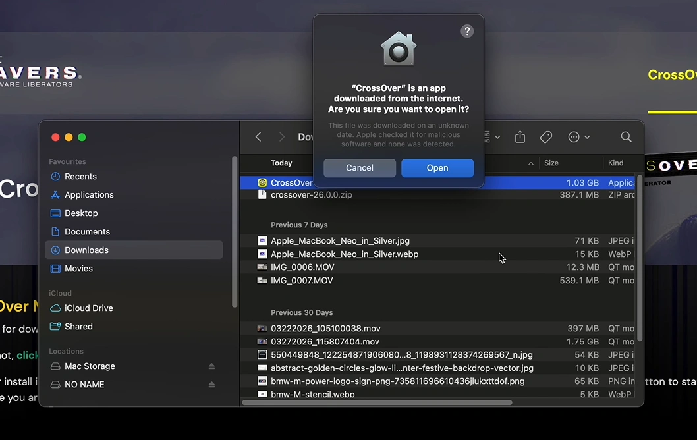
Task: Sort files by the Kind column
Action: [x=615, y=163]
